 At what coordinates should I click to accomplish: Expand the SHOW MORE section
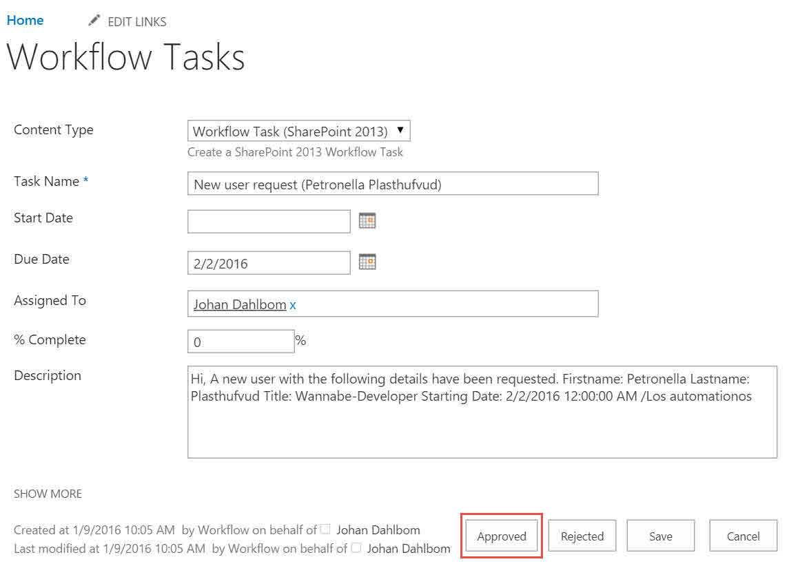[48, 494]
